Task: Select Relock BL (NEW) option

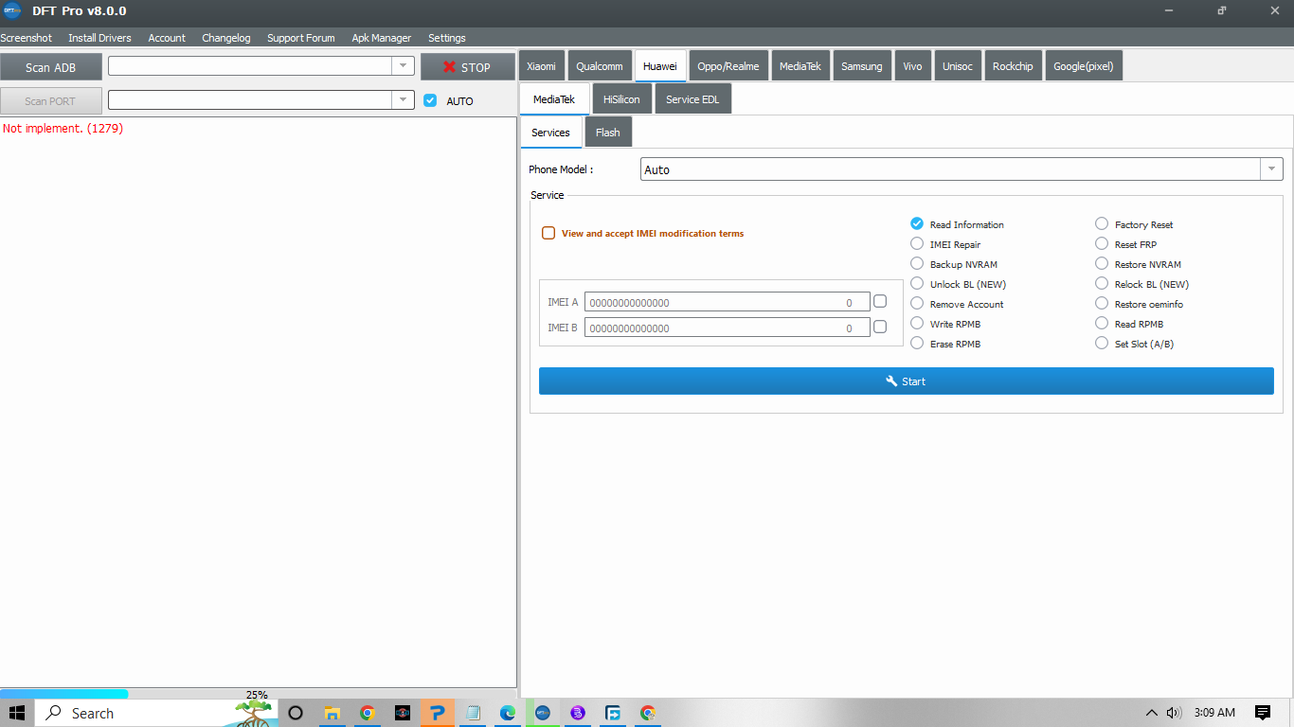Action: pos(1102,283)
